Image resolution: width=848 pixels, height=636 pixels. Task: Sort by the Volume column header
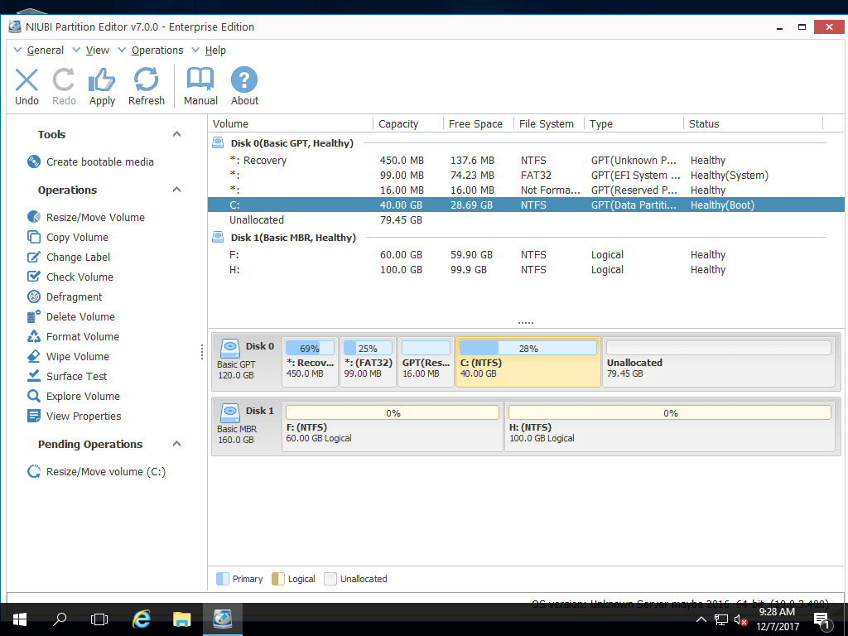click(x=291, y=124)
